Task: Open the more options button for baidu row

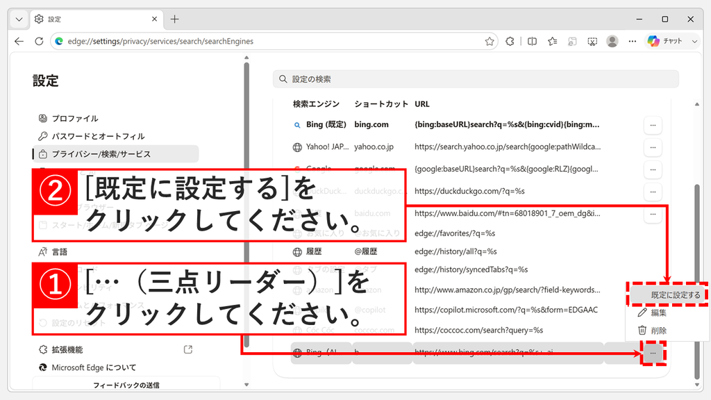Action: coord(653,214)
